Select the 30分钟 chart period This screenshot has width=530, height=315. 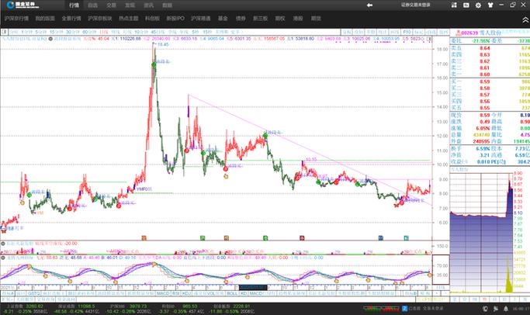(72, 32)
